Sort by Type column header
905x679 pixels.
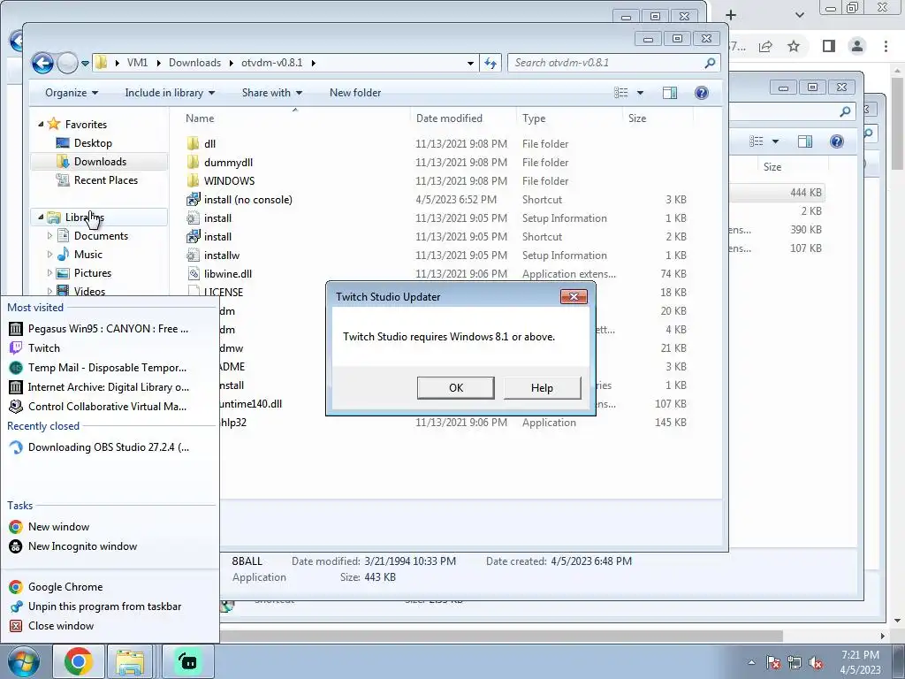(x=534, y=118)
